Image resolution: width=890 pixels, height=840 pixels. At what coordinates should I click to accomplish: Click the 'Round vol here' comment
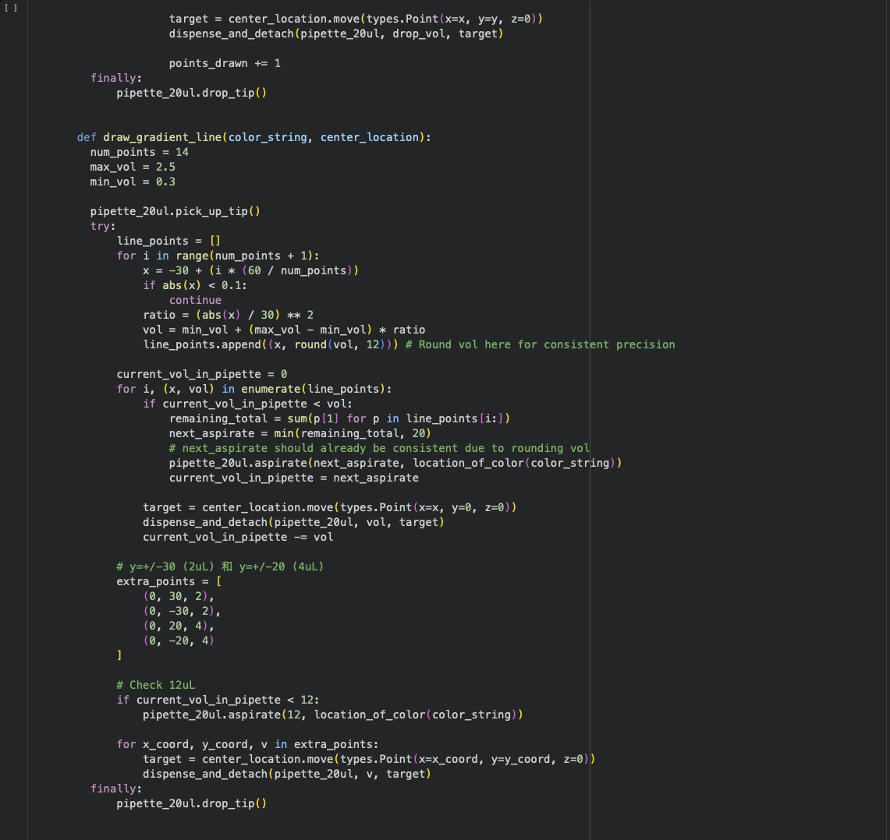(540, 344)
